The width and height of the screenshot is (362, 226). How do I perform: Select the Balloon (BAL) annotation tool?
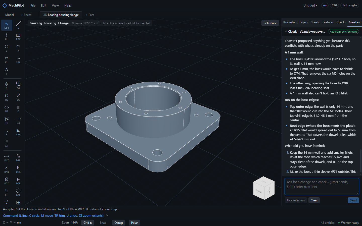click(x=18, y=192)
